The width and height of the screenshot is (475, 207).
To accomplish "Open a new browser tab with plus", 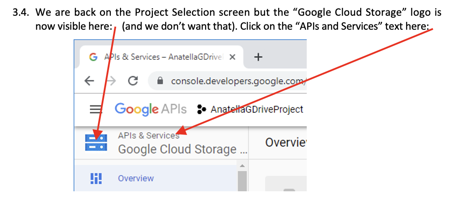I will pos(258,57).
